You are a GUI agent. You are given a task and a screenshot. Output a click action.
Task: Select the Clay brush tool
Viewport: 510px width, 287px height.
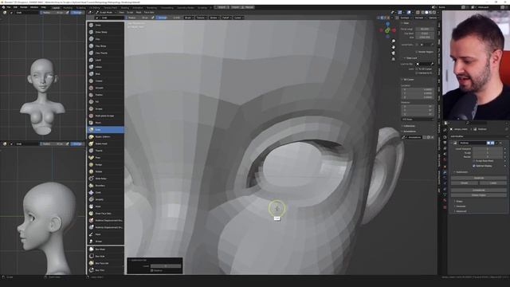pos(105,39)
